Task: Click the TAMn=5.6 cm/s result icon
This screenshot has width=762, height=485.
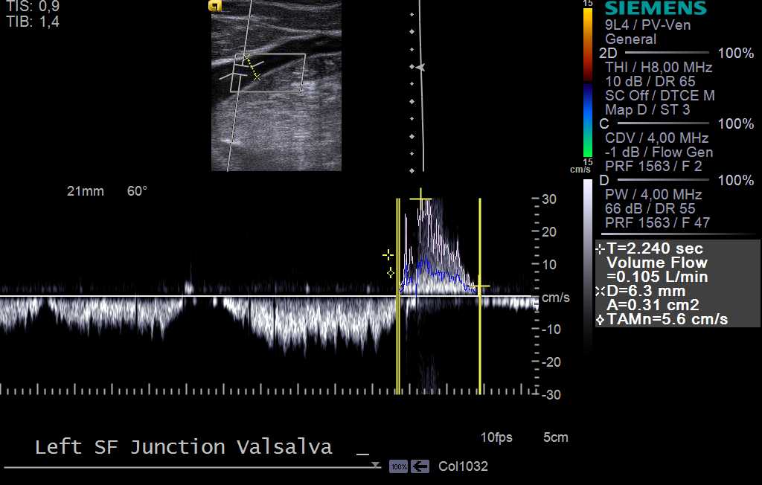Action: click(600, 320)
